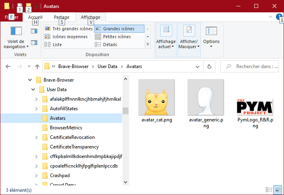Viewport: 284px width, 195px height.
Task: Select the Brave-Browser tree folder
Action: pyautogui.click(x=59, y=80)
